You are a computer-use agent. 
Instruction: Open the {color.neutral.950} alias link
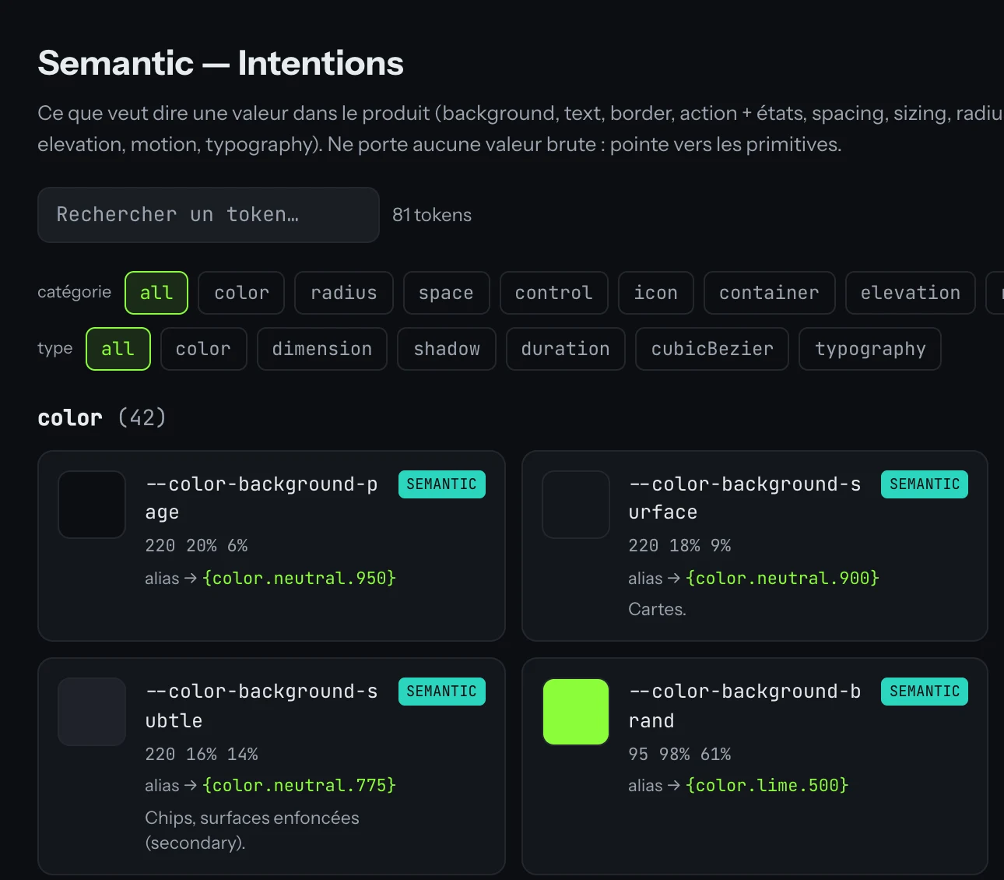pos(300,578)
